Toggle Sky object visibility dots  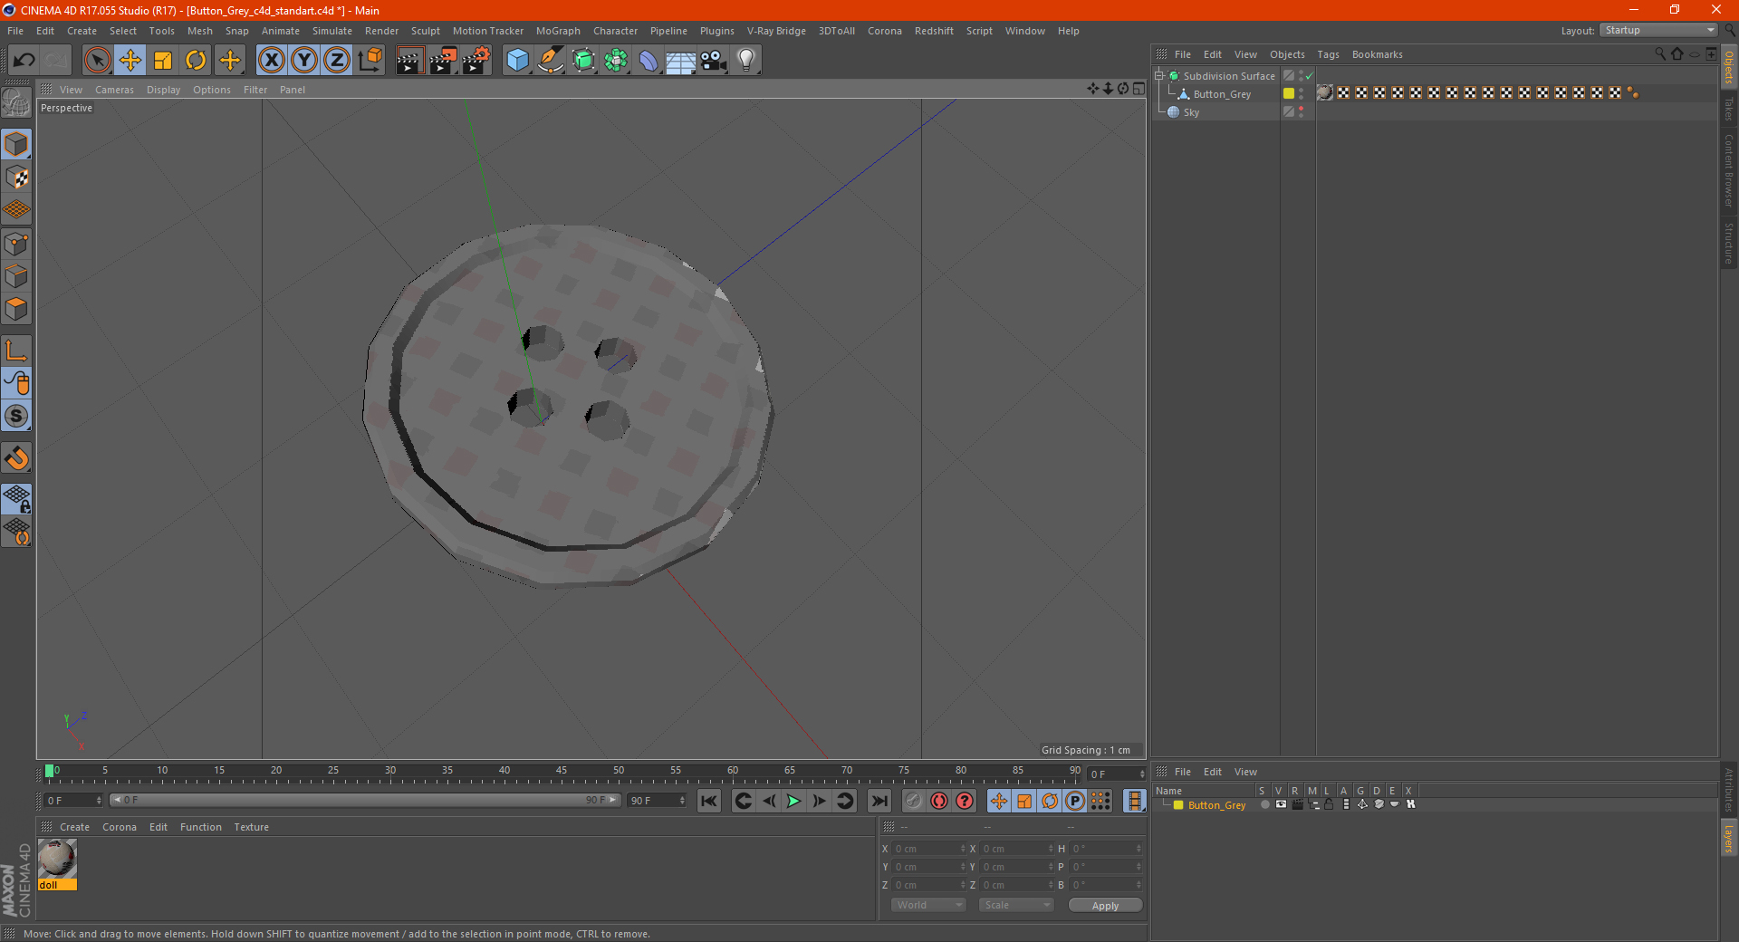[x=1302, y=112]
